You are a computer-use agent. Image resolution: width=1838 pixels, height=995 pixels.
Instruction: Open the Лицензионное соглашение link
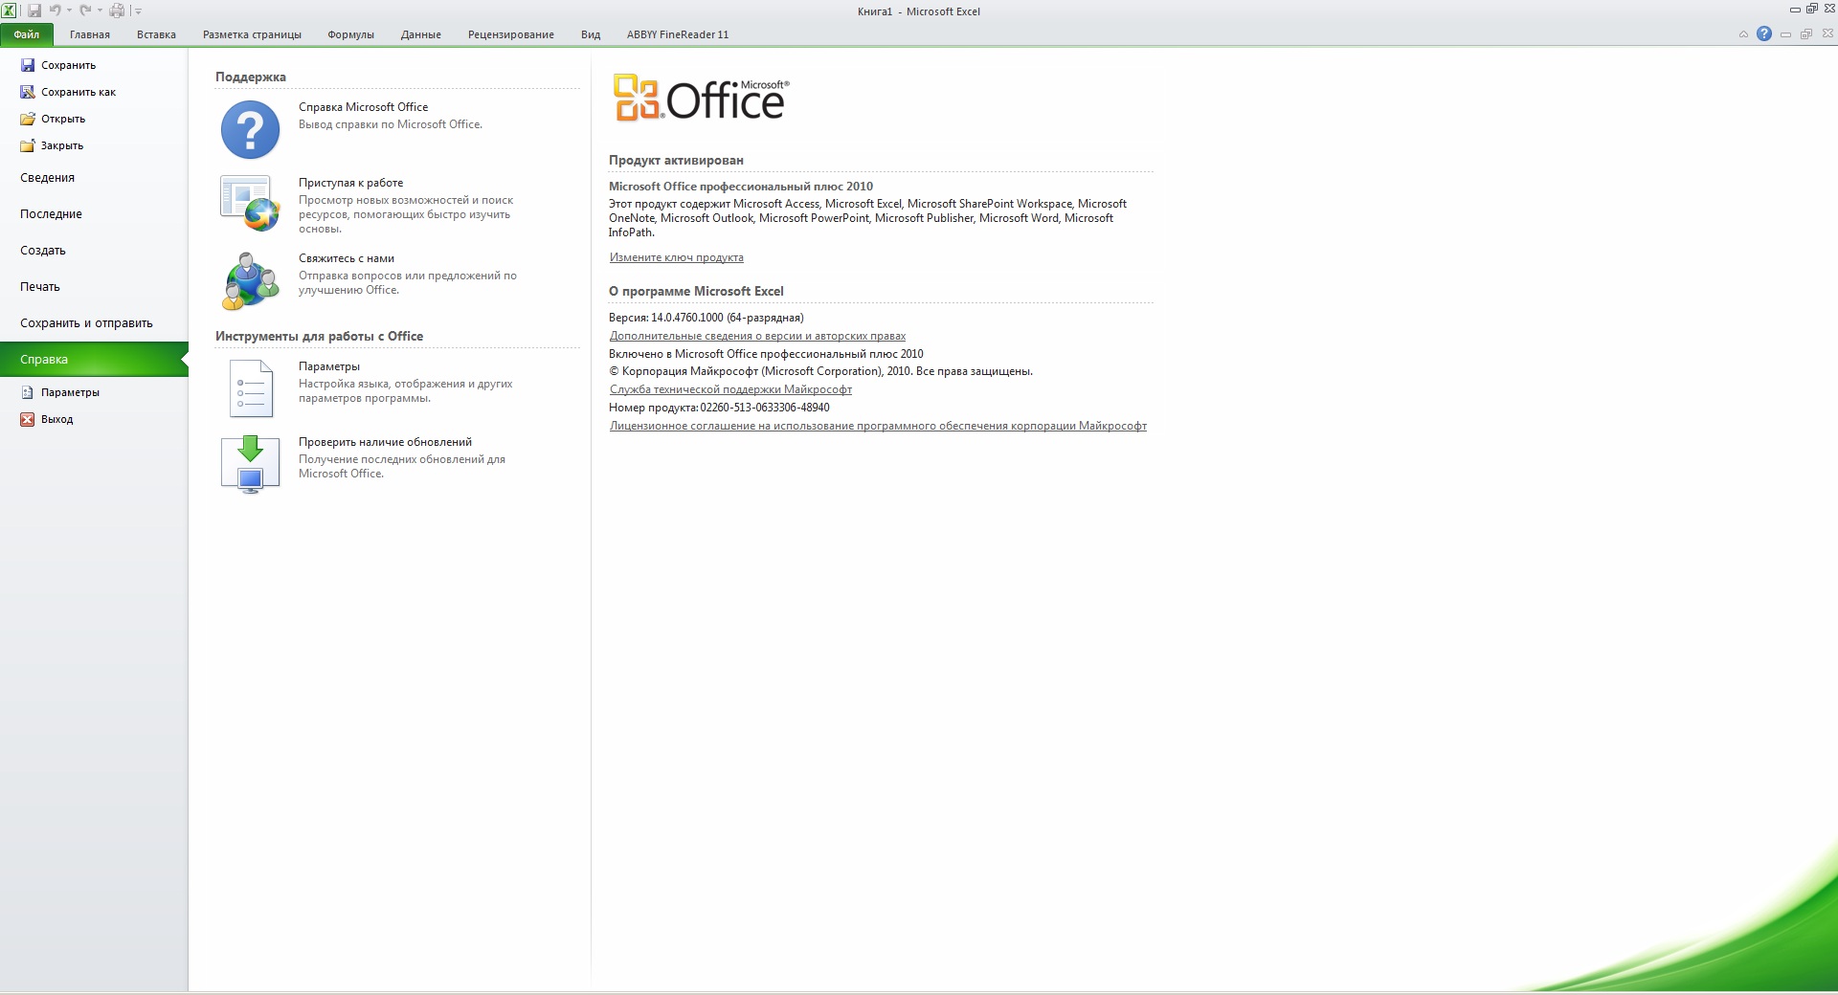(x=878, y=426)
